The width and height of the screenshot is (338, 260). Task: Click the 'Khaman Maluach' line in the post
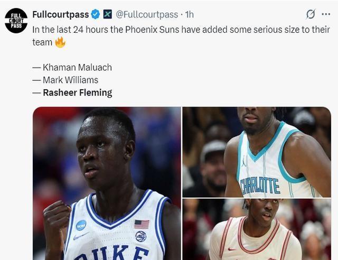(72, 67)
